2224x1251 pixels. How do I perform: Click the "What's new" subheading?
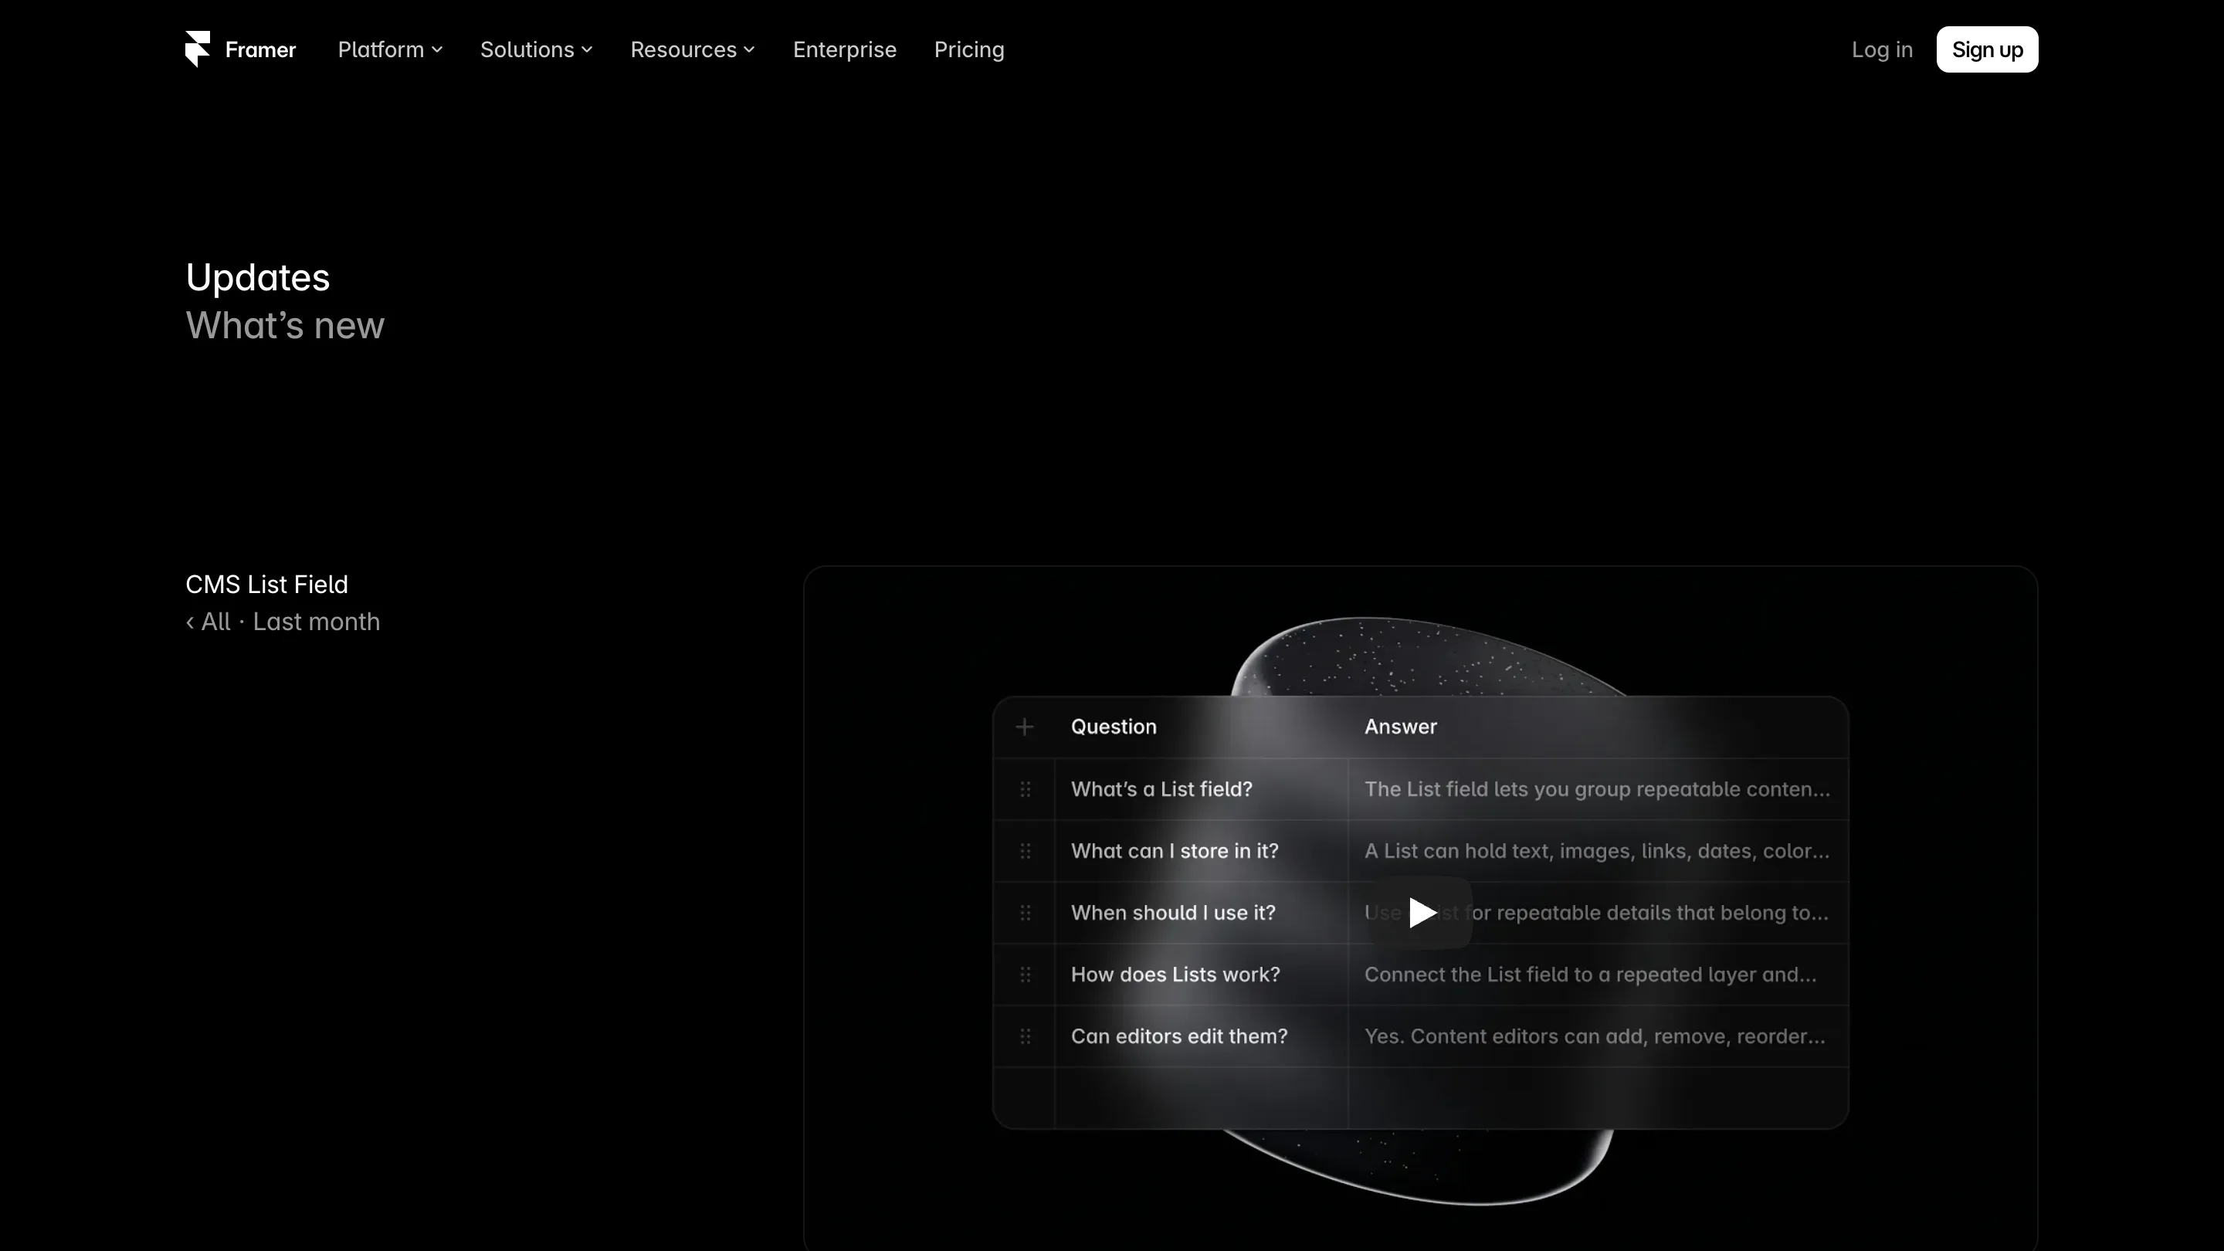click(285, 325)
